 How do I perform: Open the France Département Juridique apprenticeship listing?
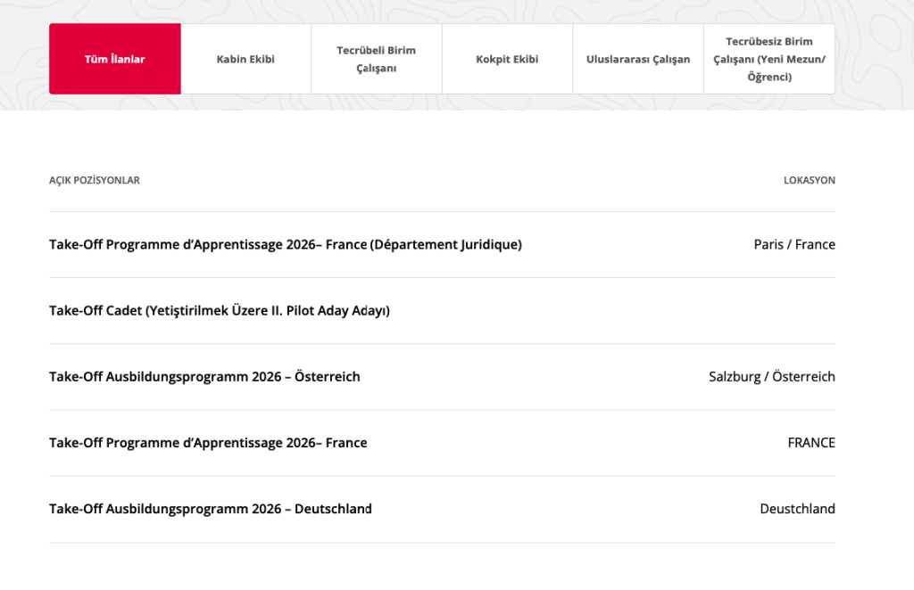tap(285, 244)
